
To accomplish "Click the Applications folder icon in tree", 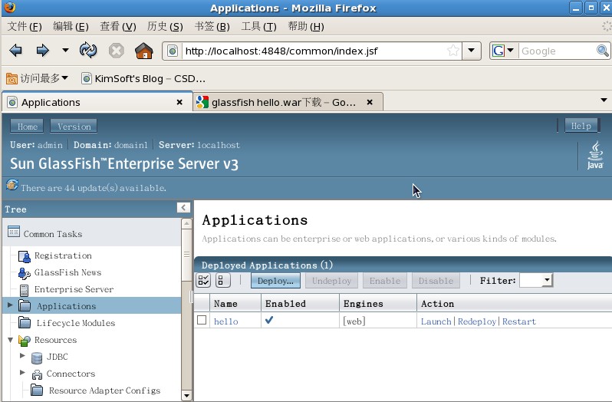I will 25,305.
